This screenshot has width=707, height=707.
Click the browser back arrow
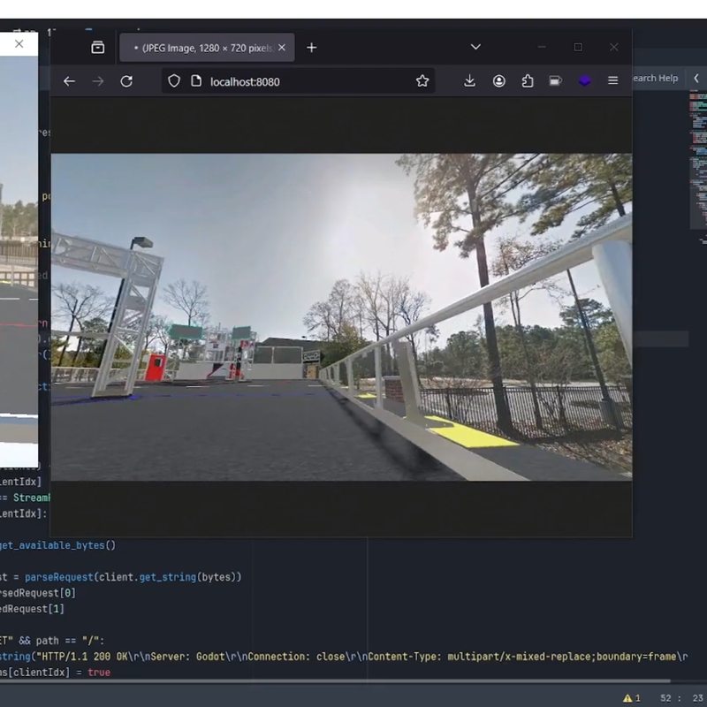coord(69,81)
